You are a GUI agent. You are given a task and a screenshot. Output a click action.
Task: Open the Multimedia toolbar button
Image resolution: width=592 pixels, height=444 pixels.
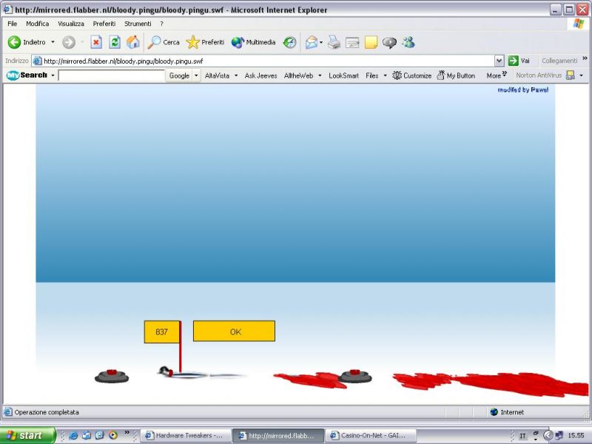point(253,42)
